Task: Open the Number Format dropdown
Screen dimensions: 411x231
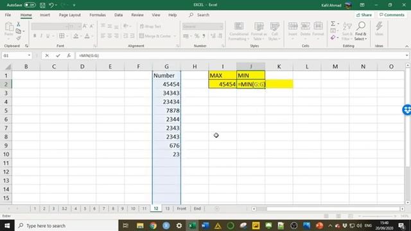Action: click(221, 26)
